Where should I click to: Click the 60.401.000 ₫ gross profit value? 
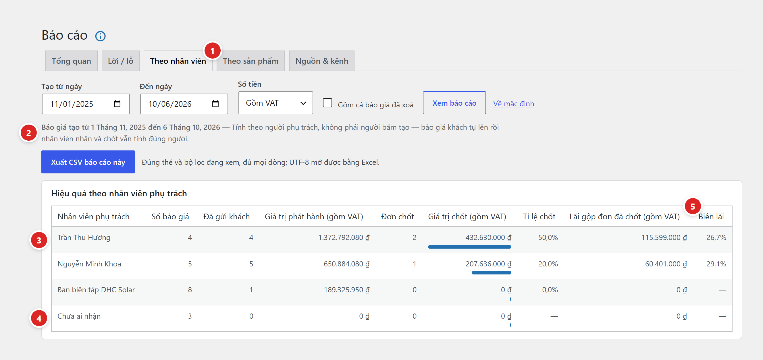coord(666,264)
